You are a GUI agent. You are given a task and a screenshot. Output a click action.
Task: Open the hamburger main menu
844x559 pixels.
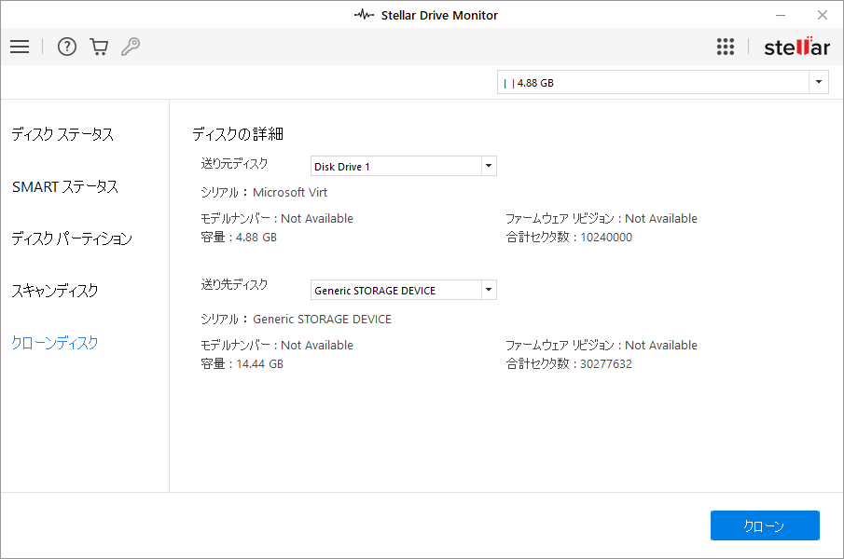click(20, 47)
